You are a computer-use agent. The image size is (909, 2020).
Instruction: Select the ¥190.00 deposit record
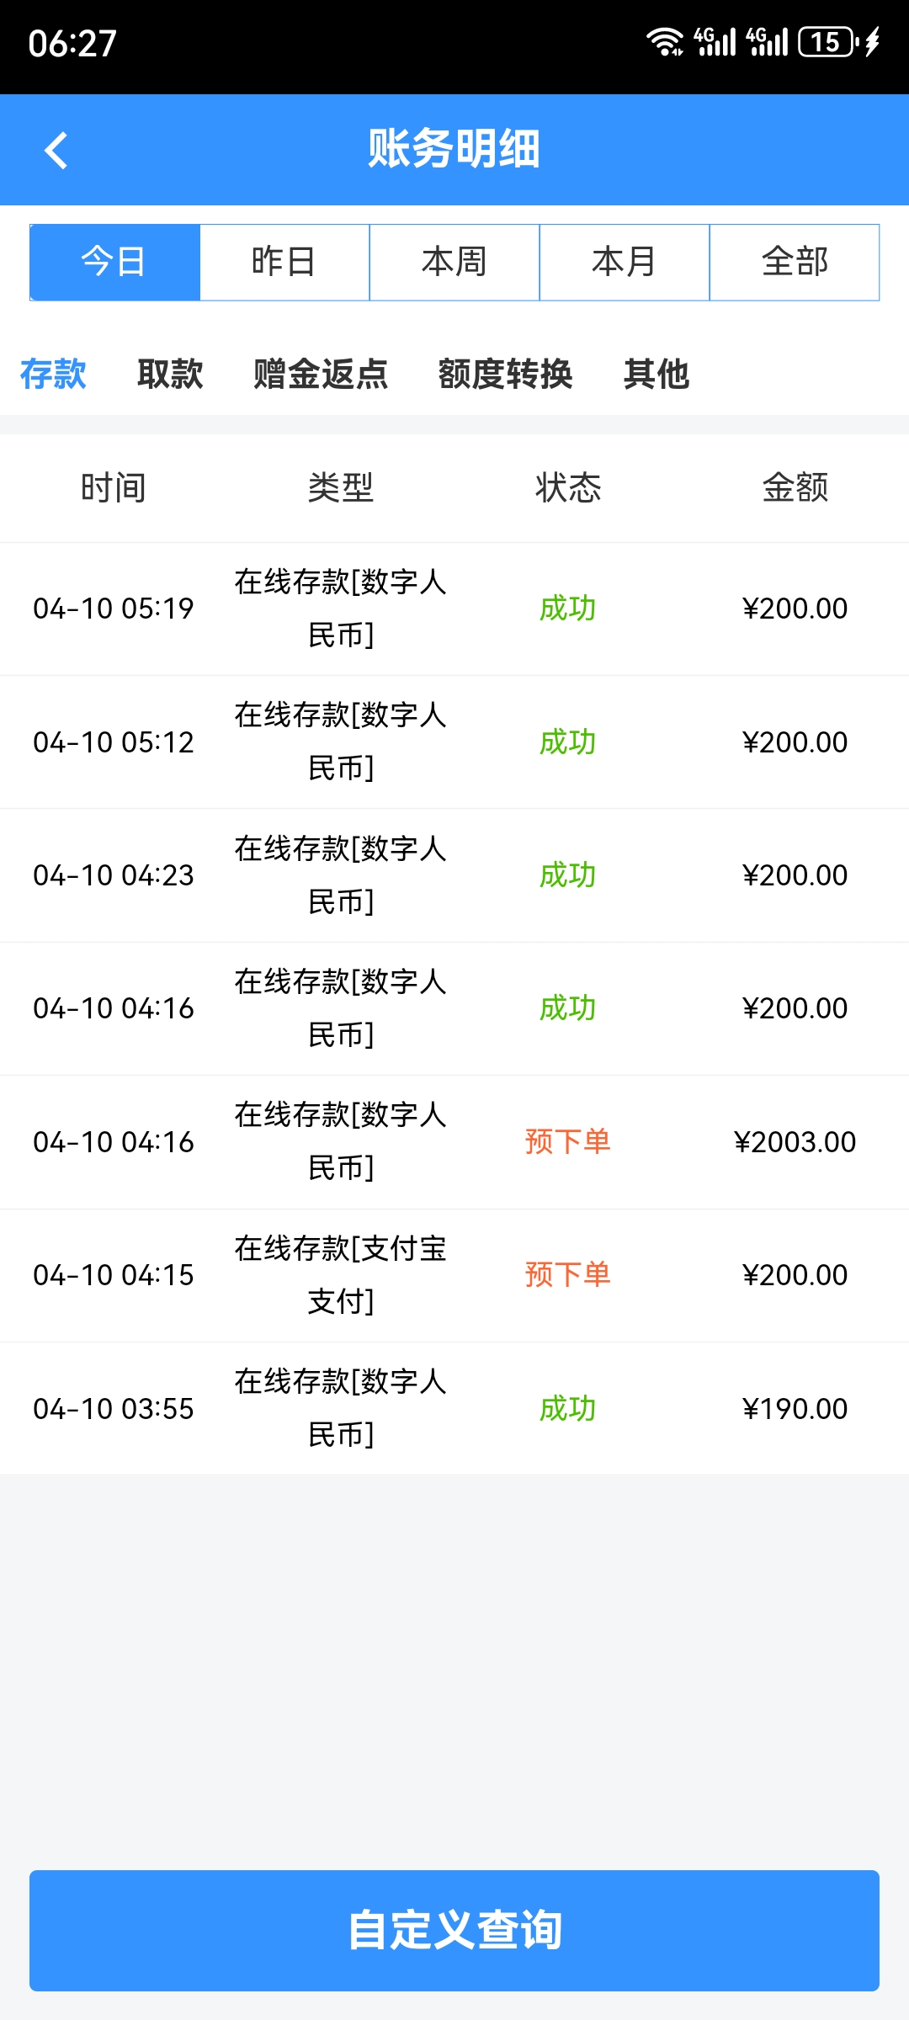[x=454, y=1408]
